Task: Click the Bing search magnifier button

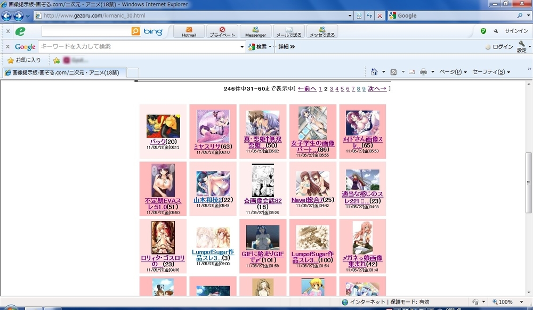Action: point(136,31)
